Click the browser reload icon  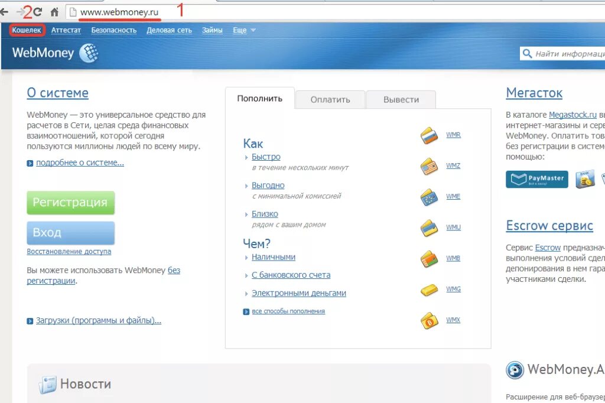(x=37, y=12)
